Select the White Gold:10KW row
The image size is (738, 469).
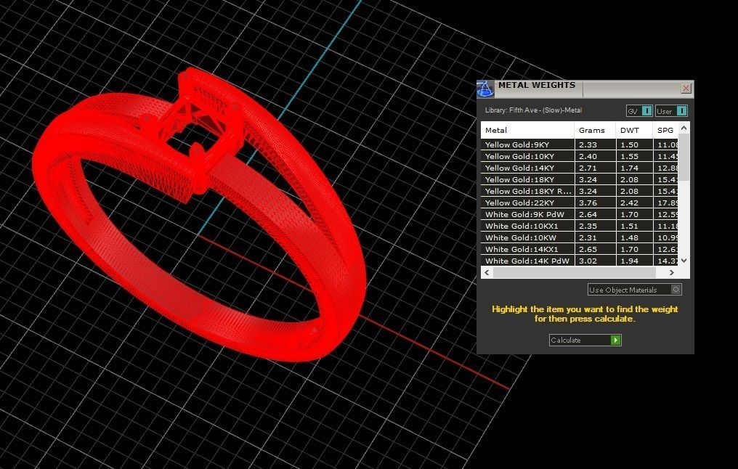580,237
